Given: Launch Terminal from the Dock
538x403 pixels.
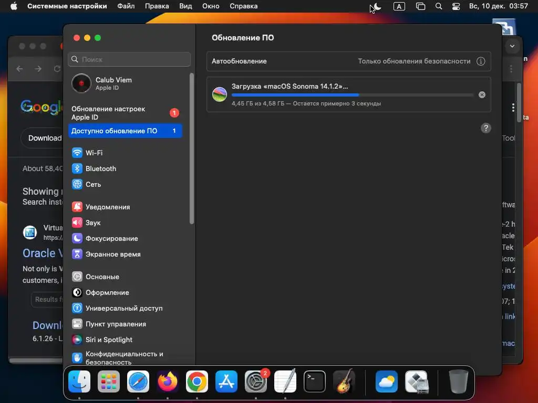Looking at the screenshot, I should 315,381.
